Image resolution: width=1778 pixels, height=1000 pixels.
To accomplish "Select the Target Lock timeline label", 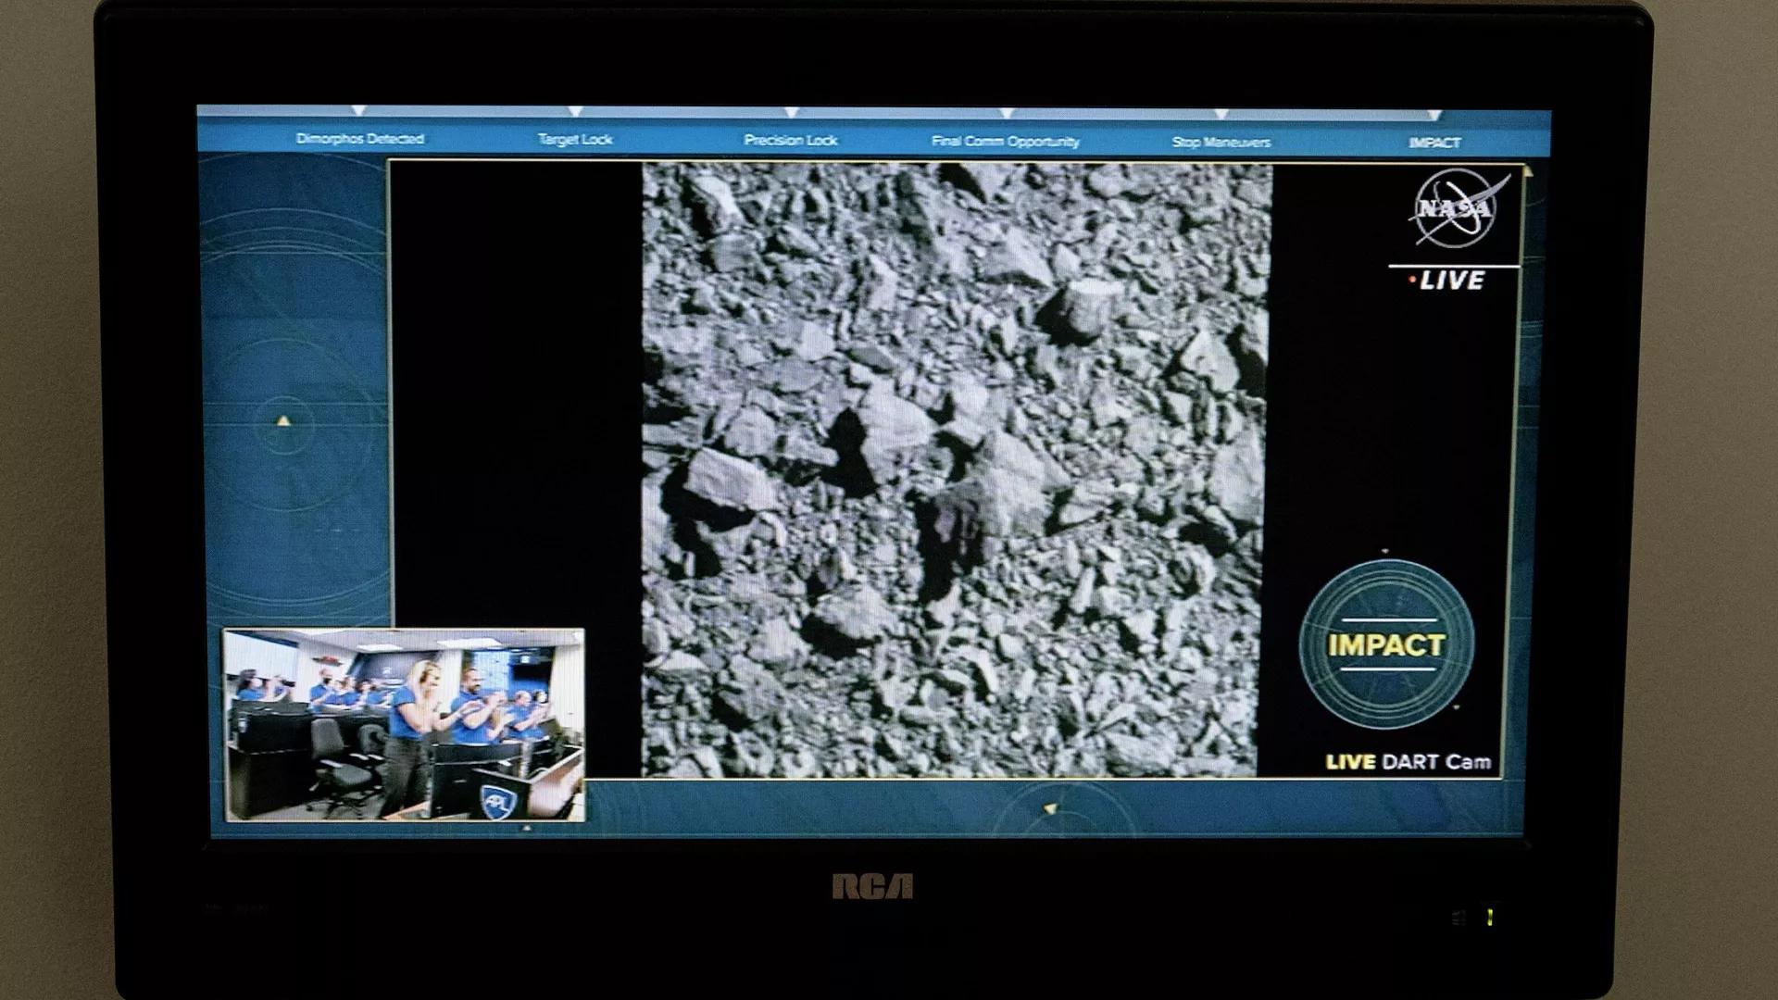I will (x=575, y=140).
